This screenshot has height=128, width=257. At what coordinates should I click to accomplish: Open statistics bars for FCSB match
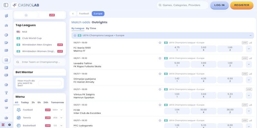click(251, 105)
